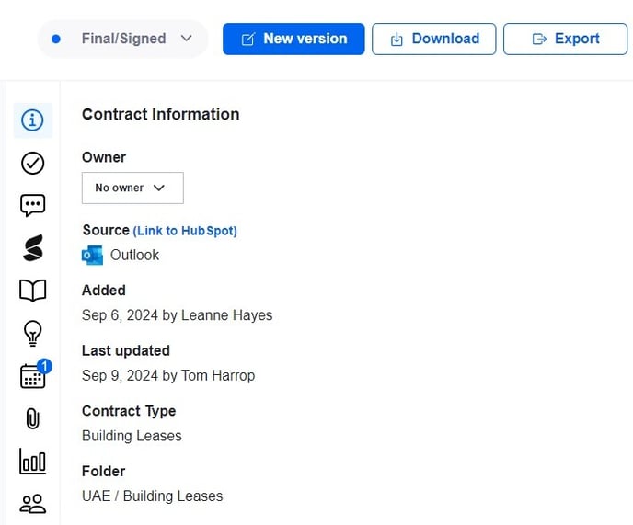Viewport: 633px width, 525px height.
Task: Open the comments speech bubble icon
Action: click(32, 205)
